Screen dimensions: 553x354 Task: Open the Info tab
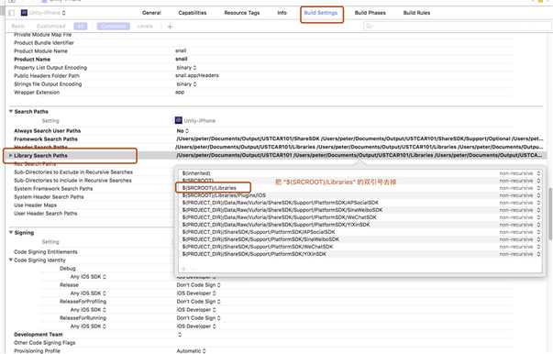(x=282, y=13)
